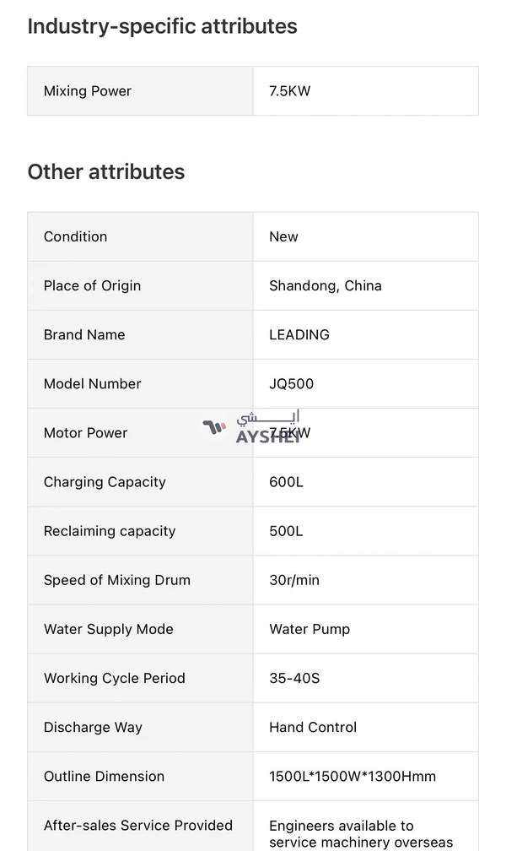Select the Brand Name label
Image resolution: width=506 pixels, height=851 pixels.
click(x=84, y=334)
